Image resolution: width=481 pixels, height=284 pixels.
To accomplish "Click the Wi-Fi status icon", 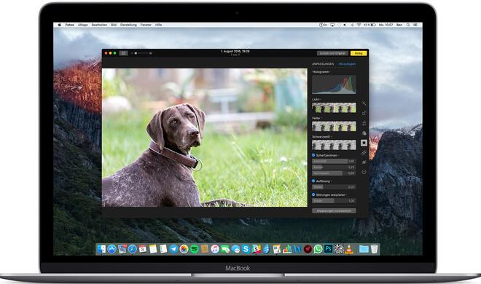I will point(359,25).
